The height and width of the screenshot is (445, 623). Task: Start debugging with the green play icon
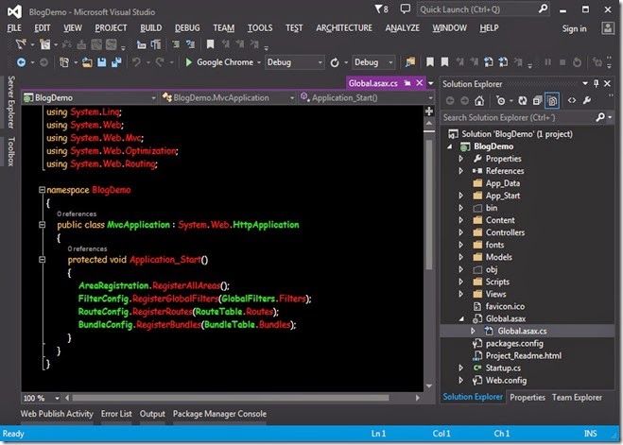tap(189, 62)
